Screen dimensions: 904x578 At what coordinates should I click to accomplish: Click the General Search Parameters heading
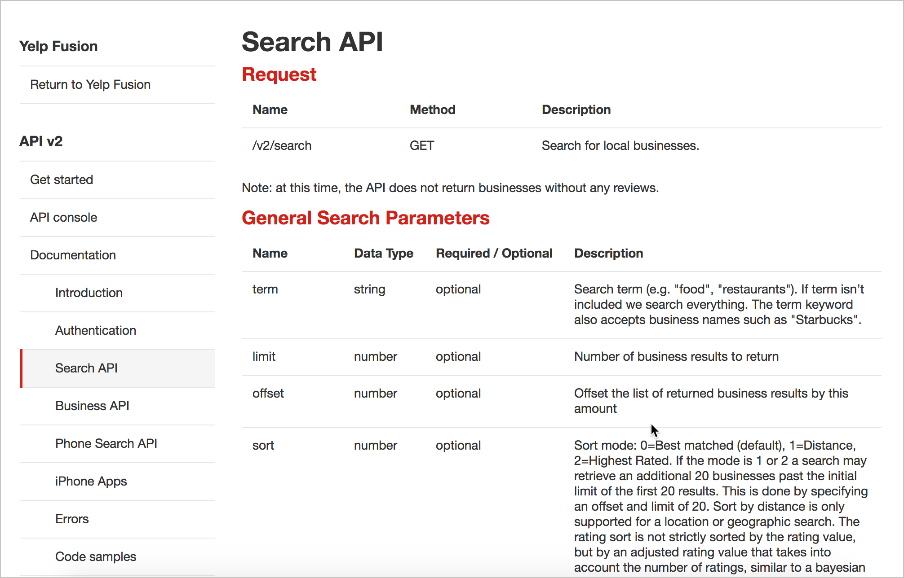coord(366,218)
